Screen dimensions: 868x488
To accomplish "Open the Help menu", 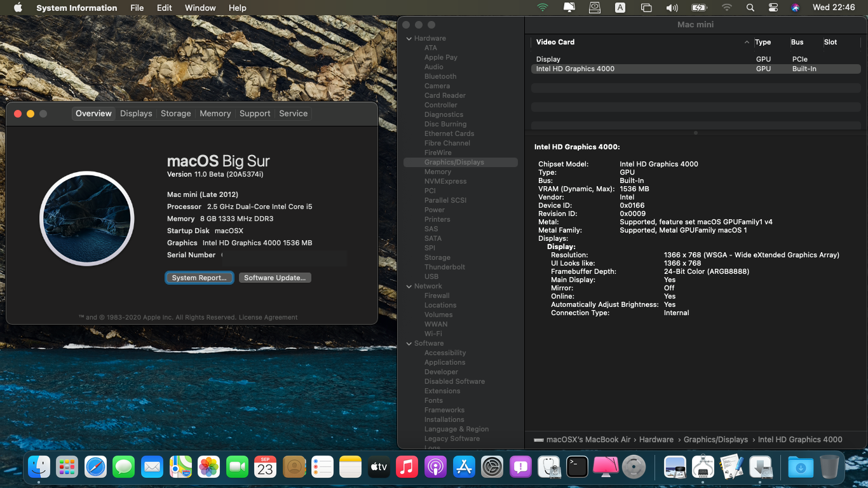I will 238,8.
